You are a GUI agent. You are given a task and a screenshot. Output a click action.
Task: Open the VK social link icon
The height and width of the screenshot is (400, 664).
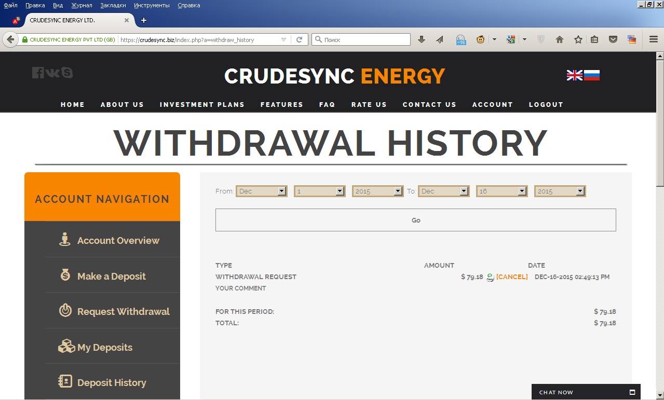(52, 73)
